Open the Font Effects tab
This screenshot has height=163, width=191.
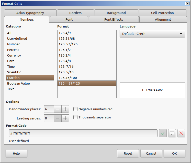point(114,19)
